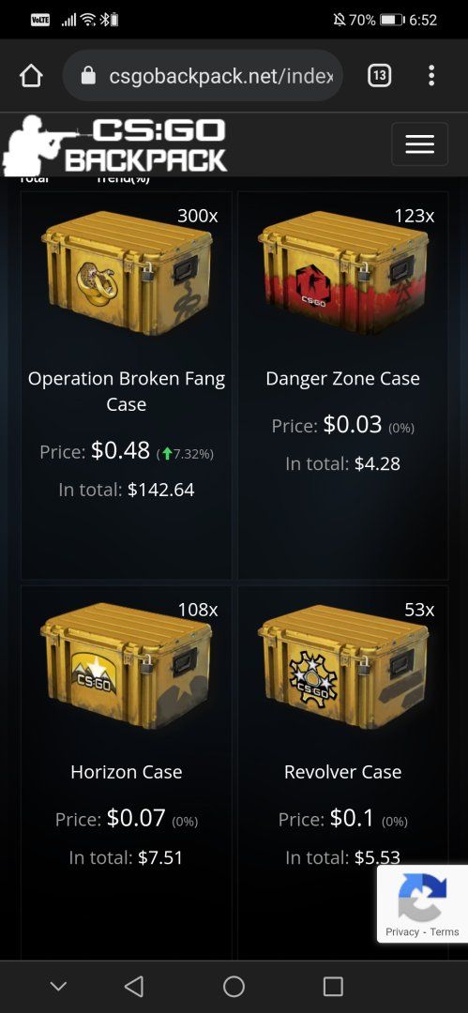Click the reCAPTCHA Terms link
The image size is (468, 1013).
coord(445,931)
